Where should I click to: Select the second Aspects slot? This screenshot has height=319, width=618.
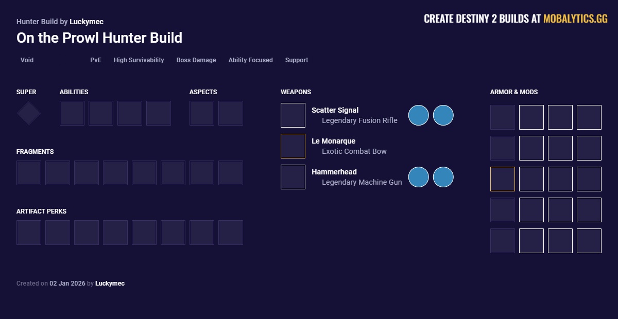tap(231, 113)
